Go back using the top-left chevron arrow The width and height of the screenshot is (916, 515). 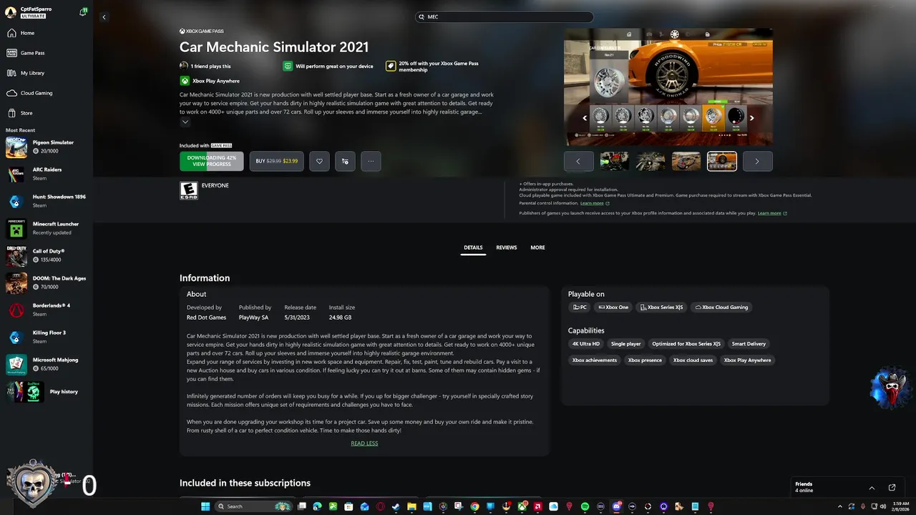pos(104,17)
